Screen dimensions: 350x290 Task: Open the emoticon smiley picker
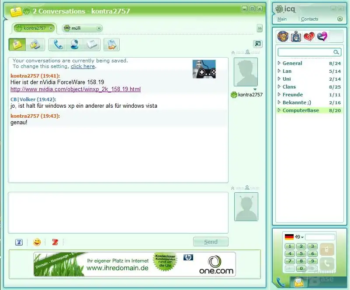37,242
